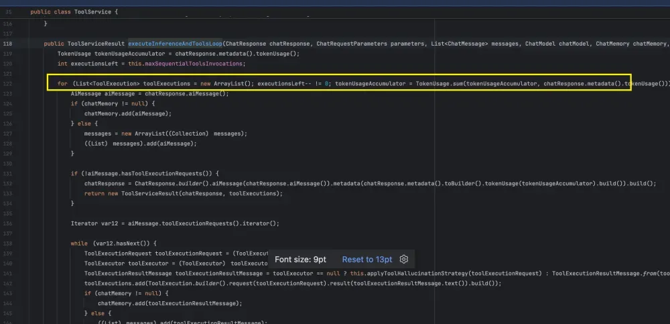
Task: Click the highlighted method name executeInferenceAndToolsLoop
Action: (175, 44)
